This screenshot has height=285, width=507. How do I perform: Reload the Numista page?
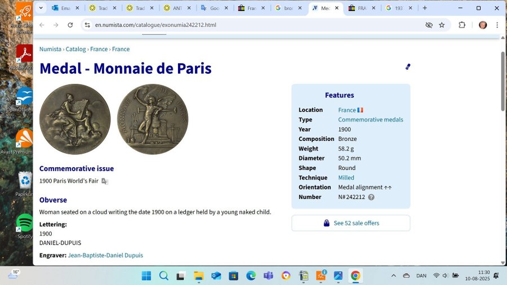click(70, 25)
